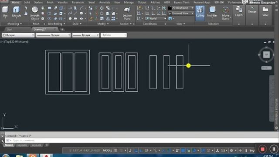Select the Rectangle draw tool
Viewport: 279px width, 157px height.
[75, 18]
